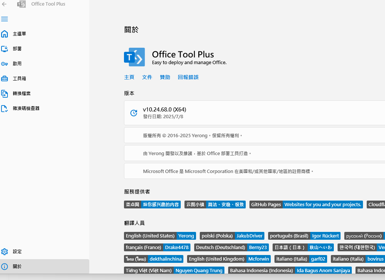This screenshot has height=280, width=385.
Task: Click the tagline Easy to deploy and manage Office
Action: [189, 63]
